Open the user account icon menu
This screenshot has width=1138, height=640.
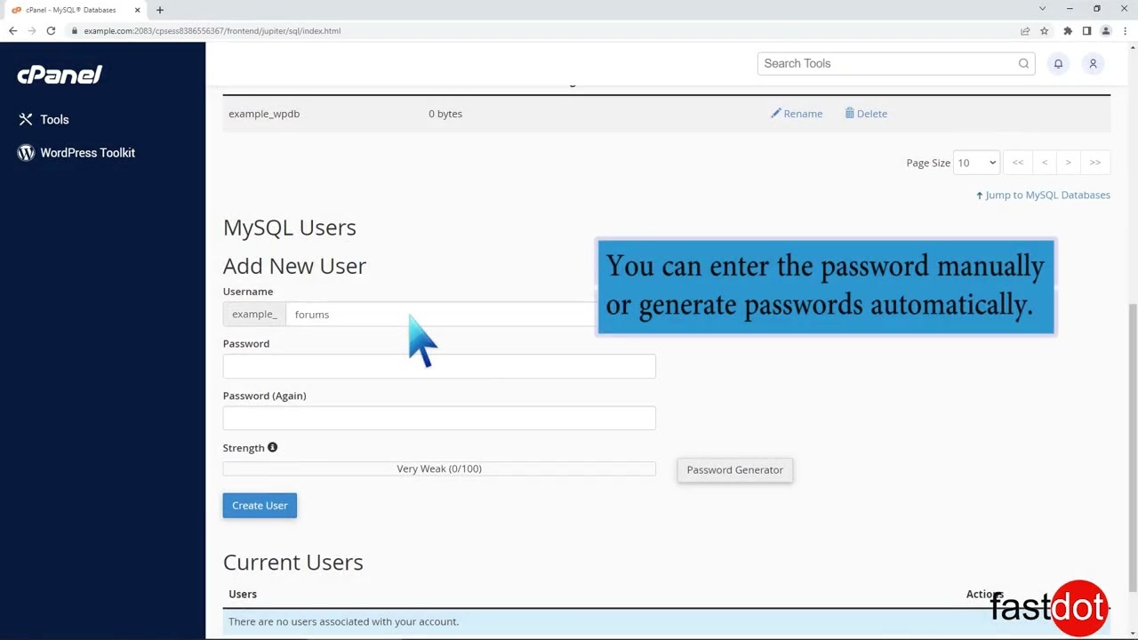(1093, 64)
